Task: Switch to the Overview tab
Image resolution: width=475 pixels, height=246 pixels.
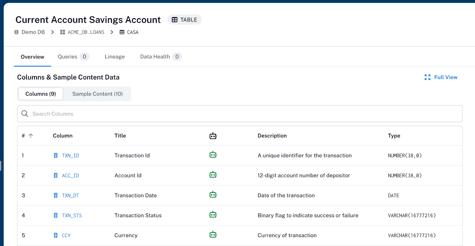Action: [x=32, y=57]
